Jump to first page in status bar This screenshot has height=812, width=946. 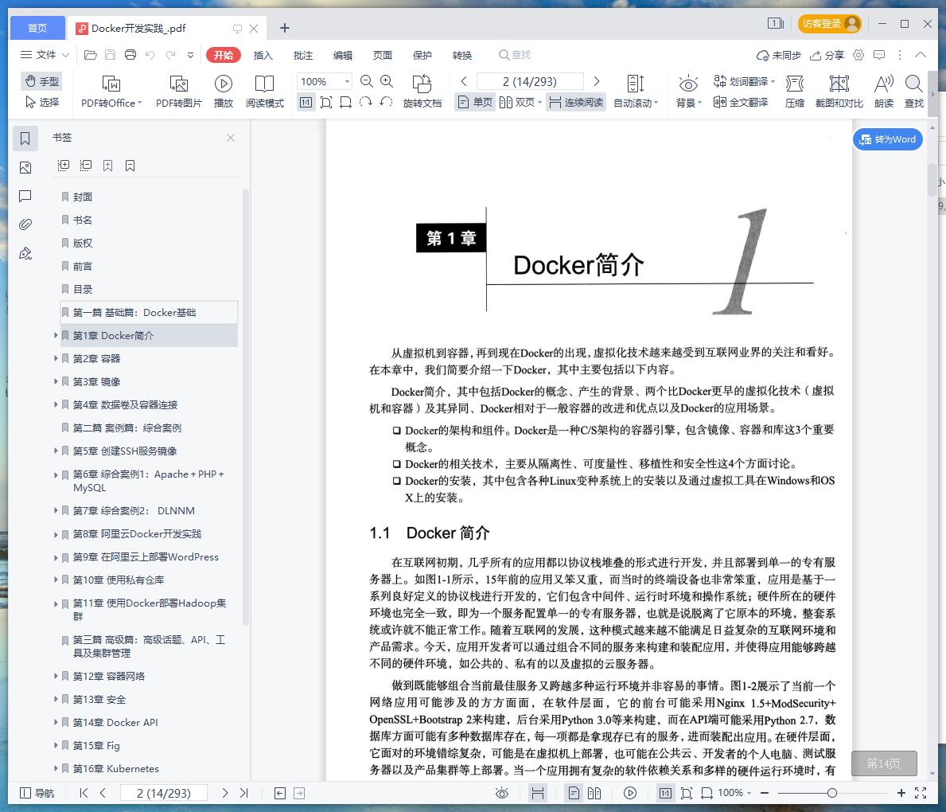coord(84,793)
